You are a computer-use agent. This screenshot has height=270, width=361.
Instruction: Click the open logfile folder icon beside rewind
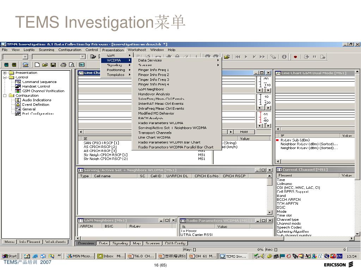[227, 57]
